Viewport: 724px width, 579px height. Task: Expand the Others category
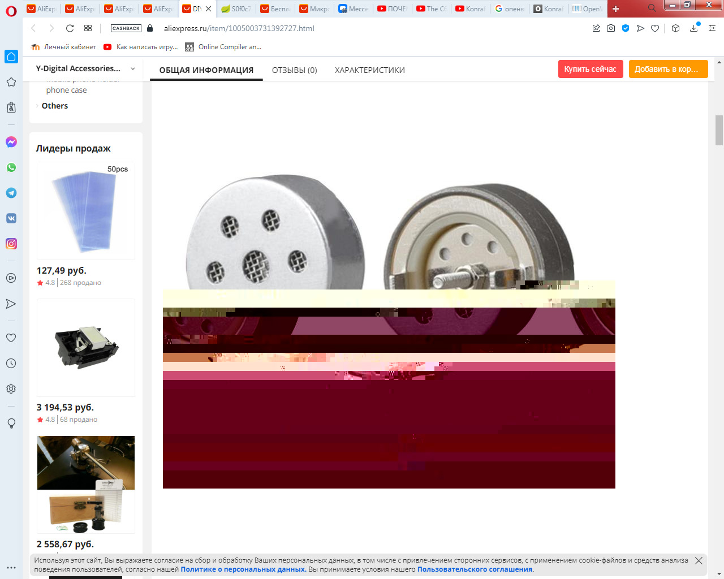(x=54, y=106)
